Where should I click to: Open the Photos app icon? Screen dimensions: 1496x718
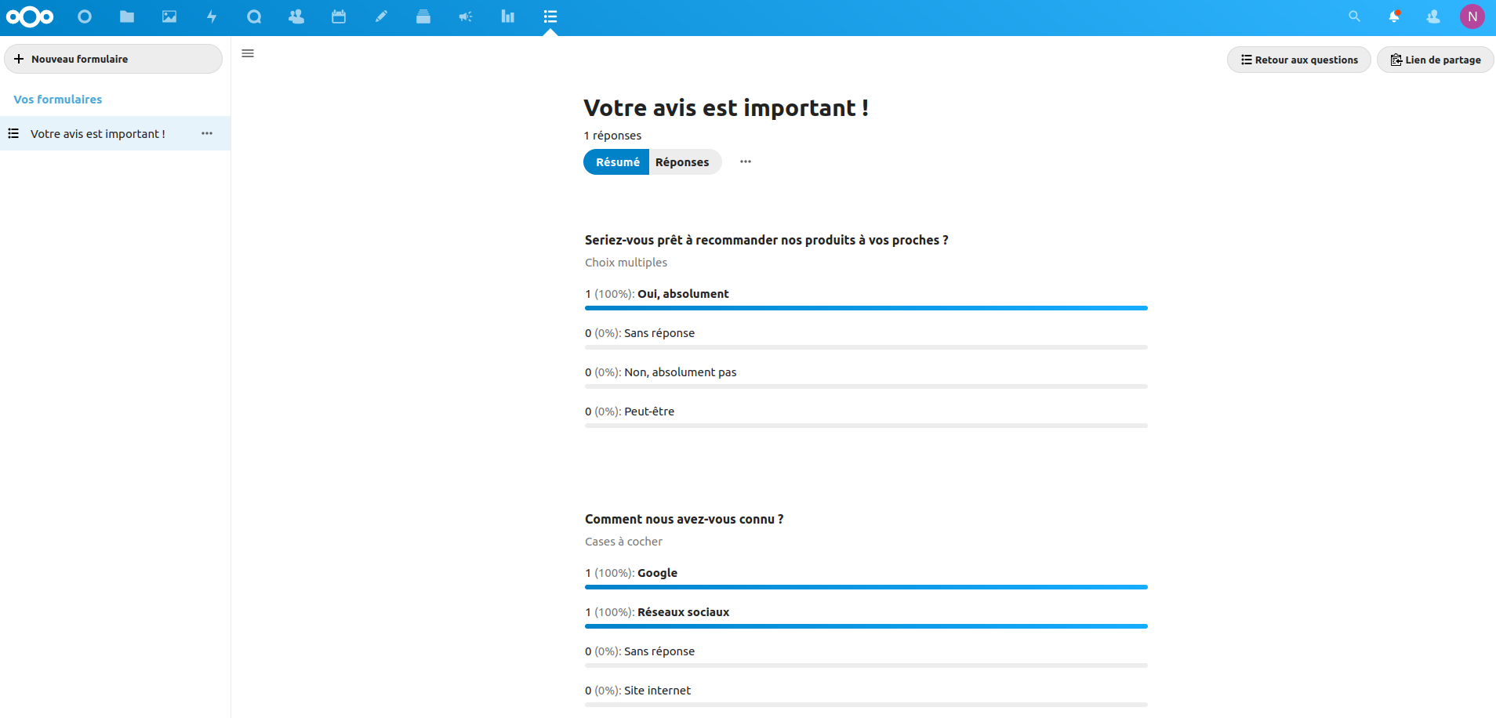[x=169, y=16]
